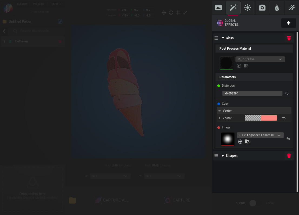299x215 pixels.
Task: Open the running figure animation tab
Action: click(x=291, y=8)
